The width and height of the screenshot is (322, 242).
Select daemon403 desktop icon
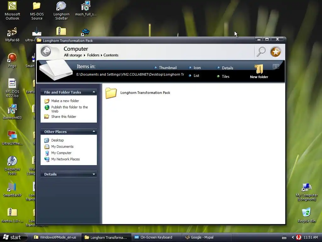click(12, 112)
